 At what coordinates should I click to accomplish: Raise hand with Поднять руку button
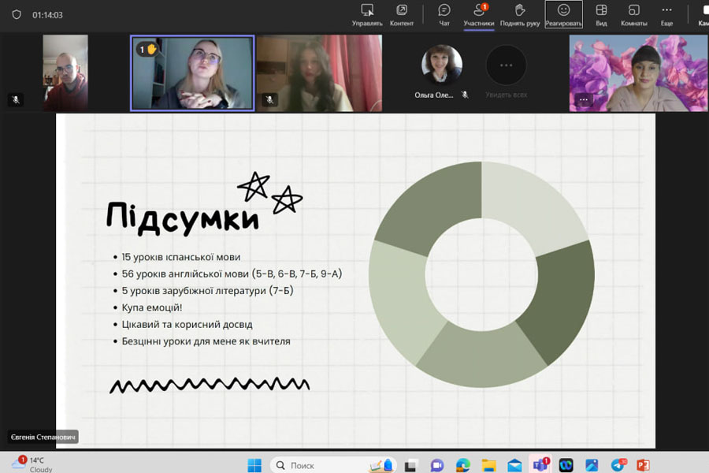click(520, 14)
